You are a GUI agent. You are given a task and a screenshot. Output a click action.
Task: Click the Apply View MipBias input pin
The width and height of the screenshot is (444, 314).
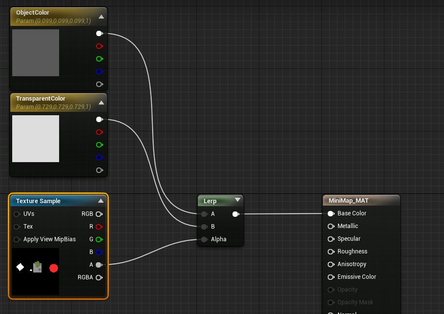[18, 239]
